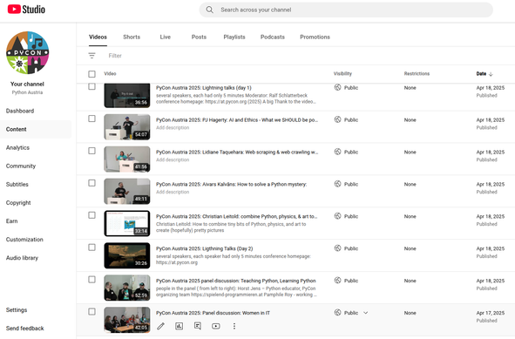The width and height of the screenshot is (515, 339).
Task: Click the pencil edit details icon
Action: coord(160,326)
